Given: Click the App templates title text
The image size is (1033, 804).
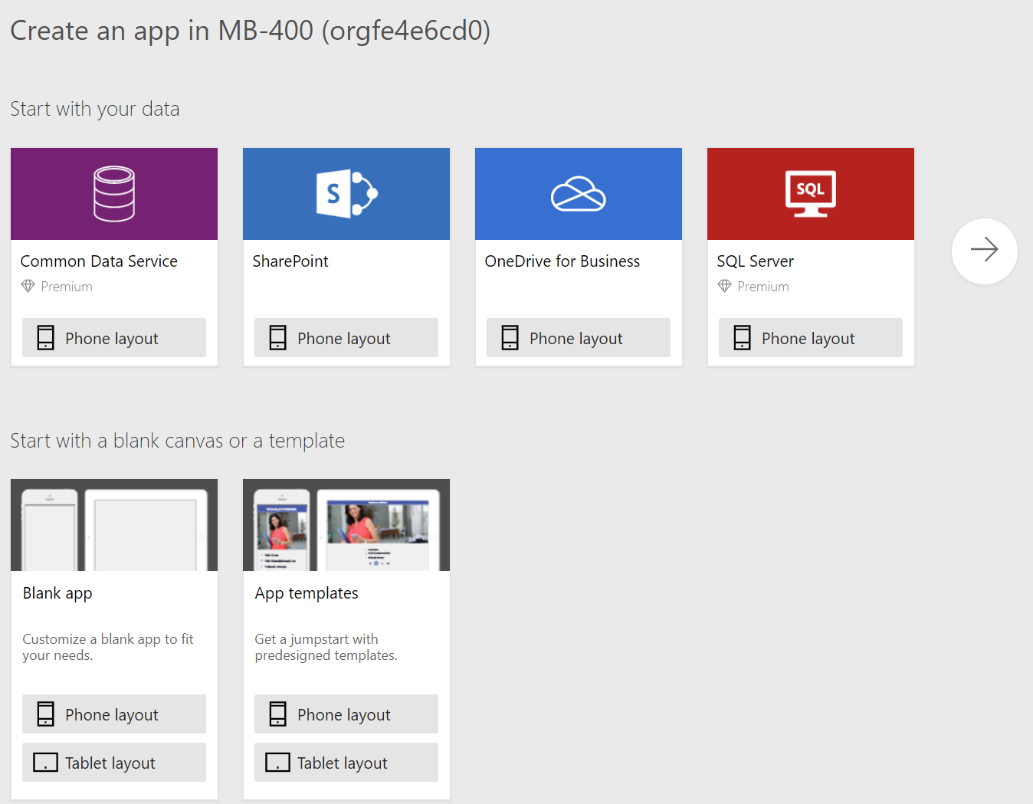Looking at the screenshot, I should pos(307,593).
